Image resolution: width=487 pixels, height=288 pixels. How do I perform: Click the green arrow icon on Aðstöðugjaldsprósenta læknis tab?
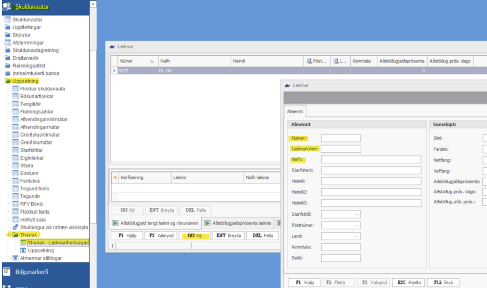[x=206, y=223]
